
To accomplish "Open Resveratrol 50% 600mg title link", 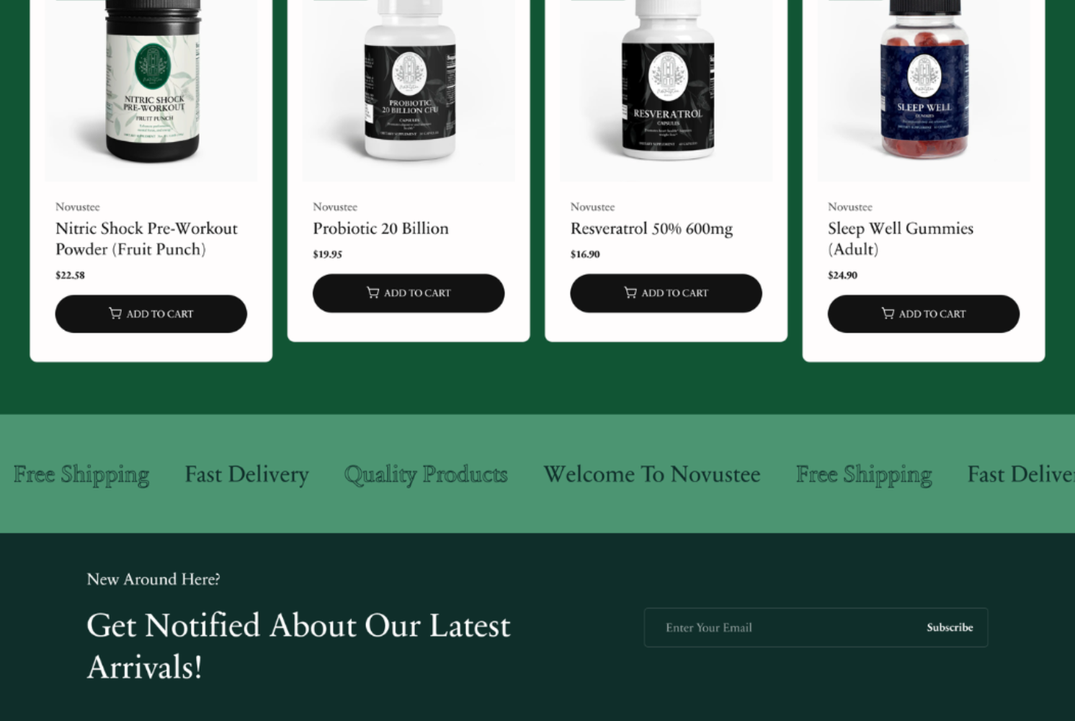I will [651, 228].
